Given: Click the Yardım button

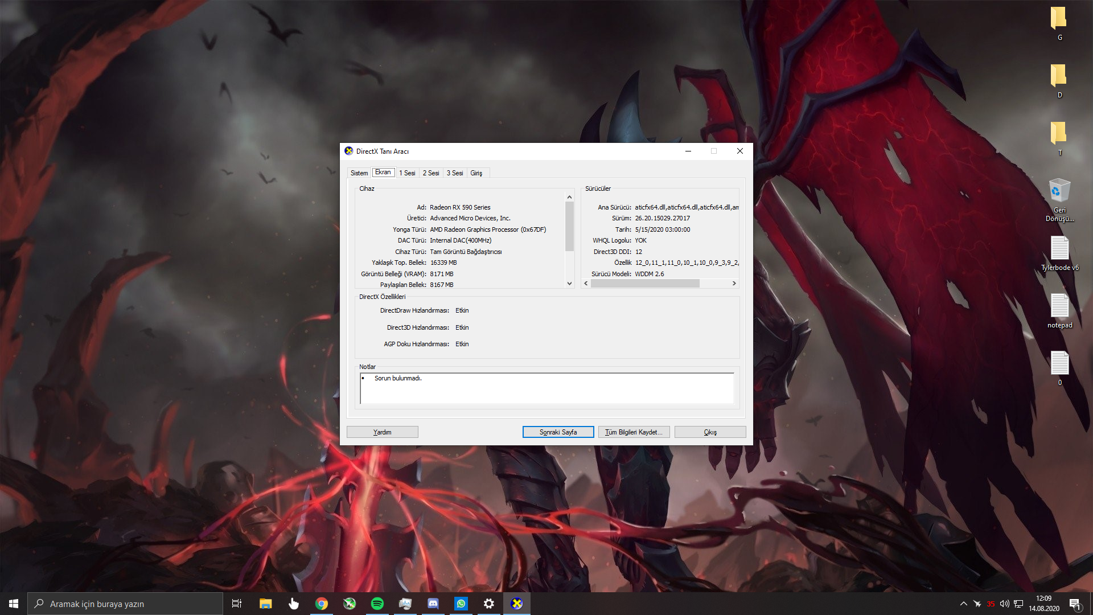Looking at the screenshot, I should pos(382,432).
